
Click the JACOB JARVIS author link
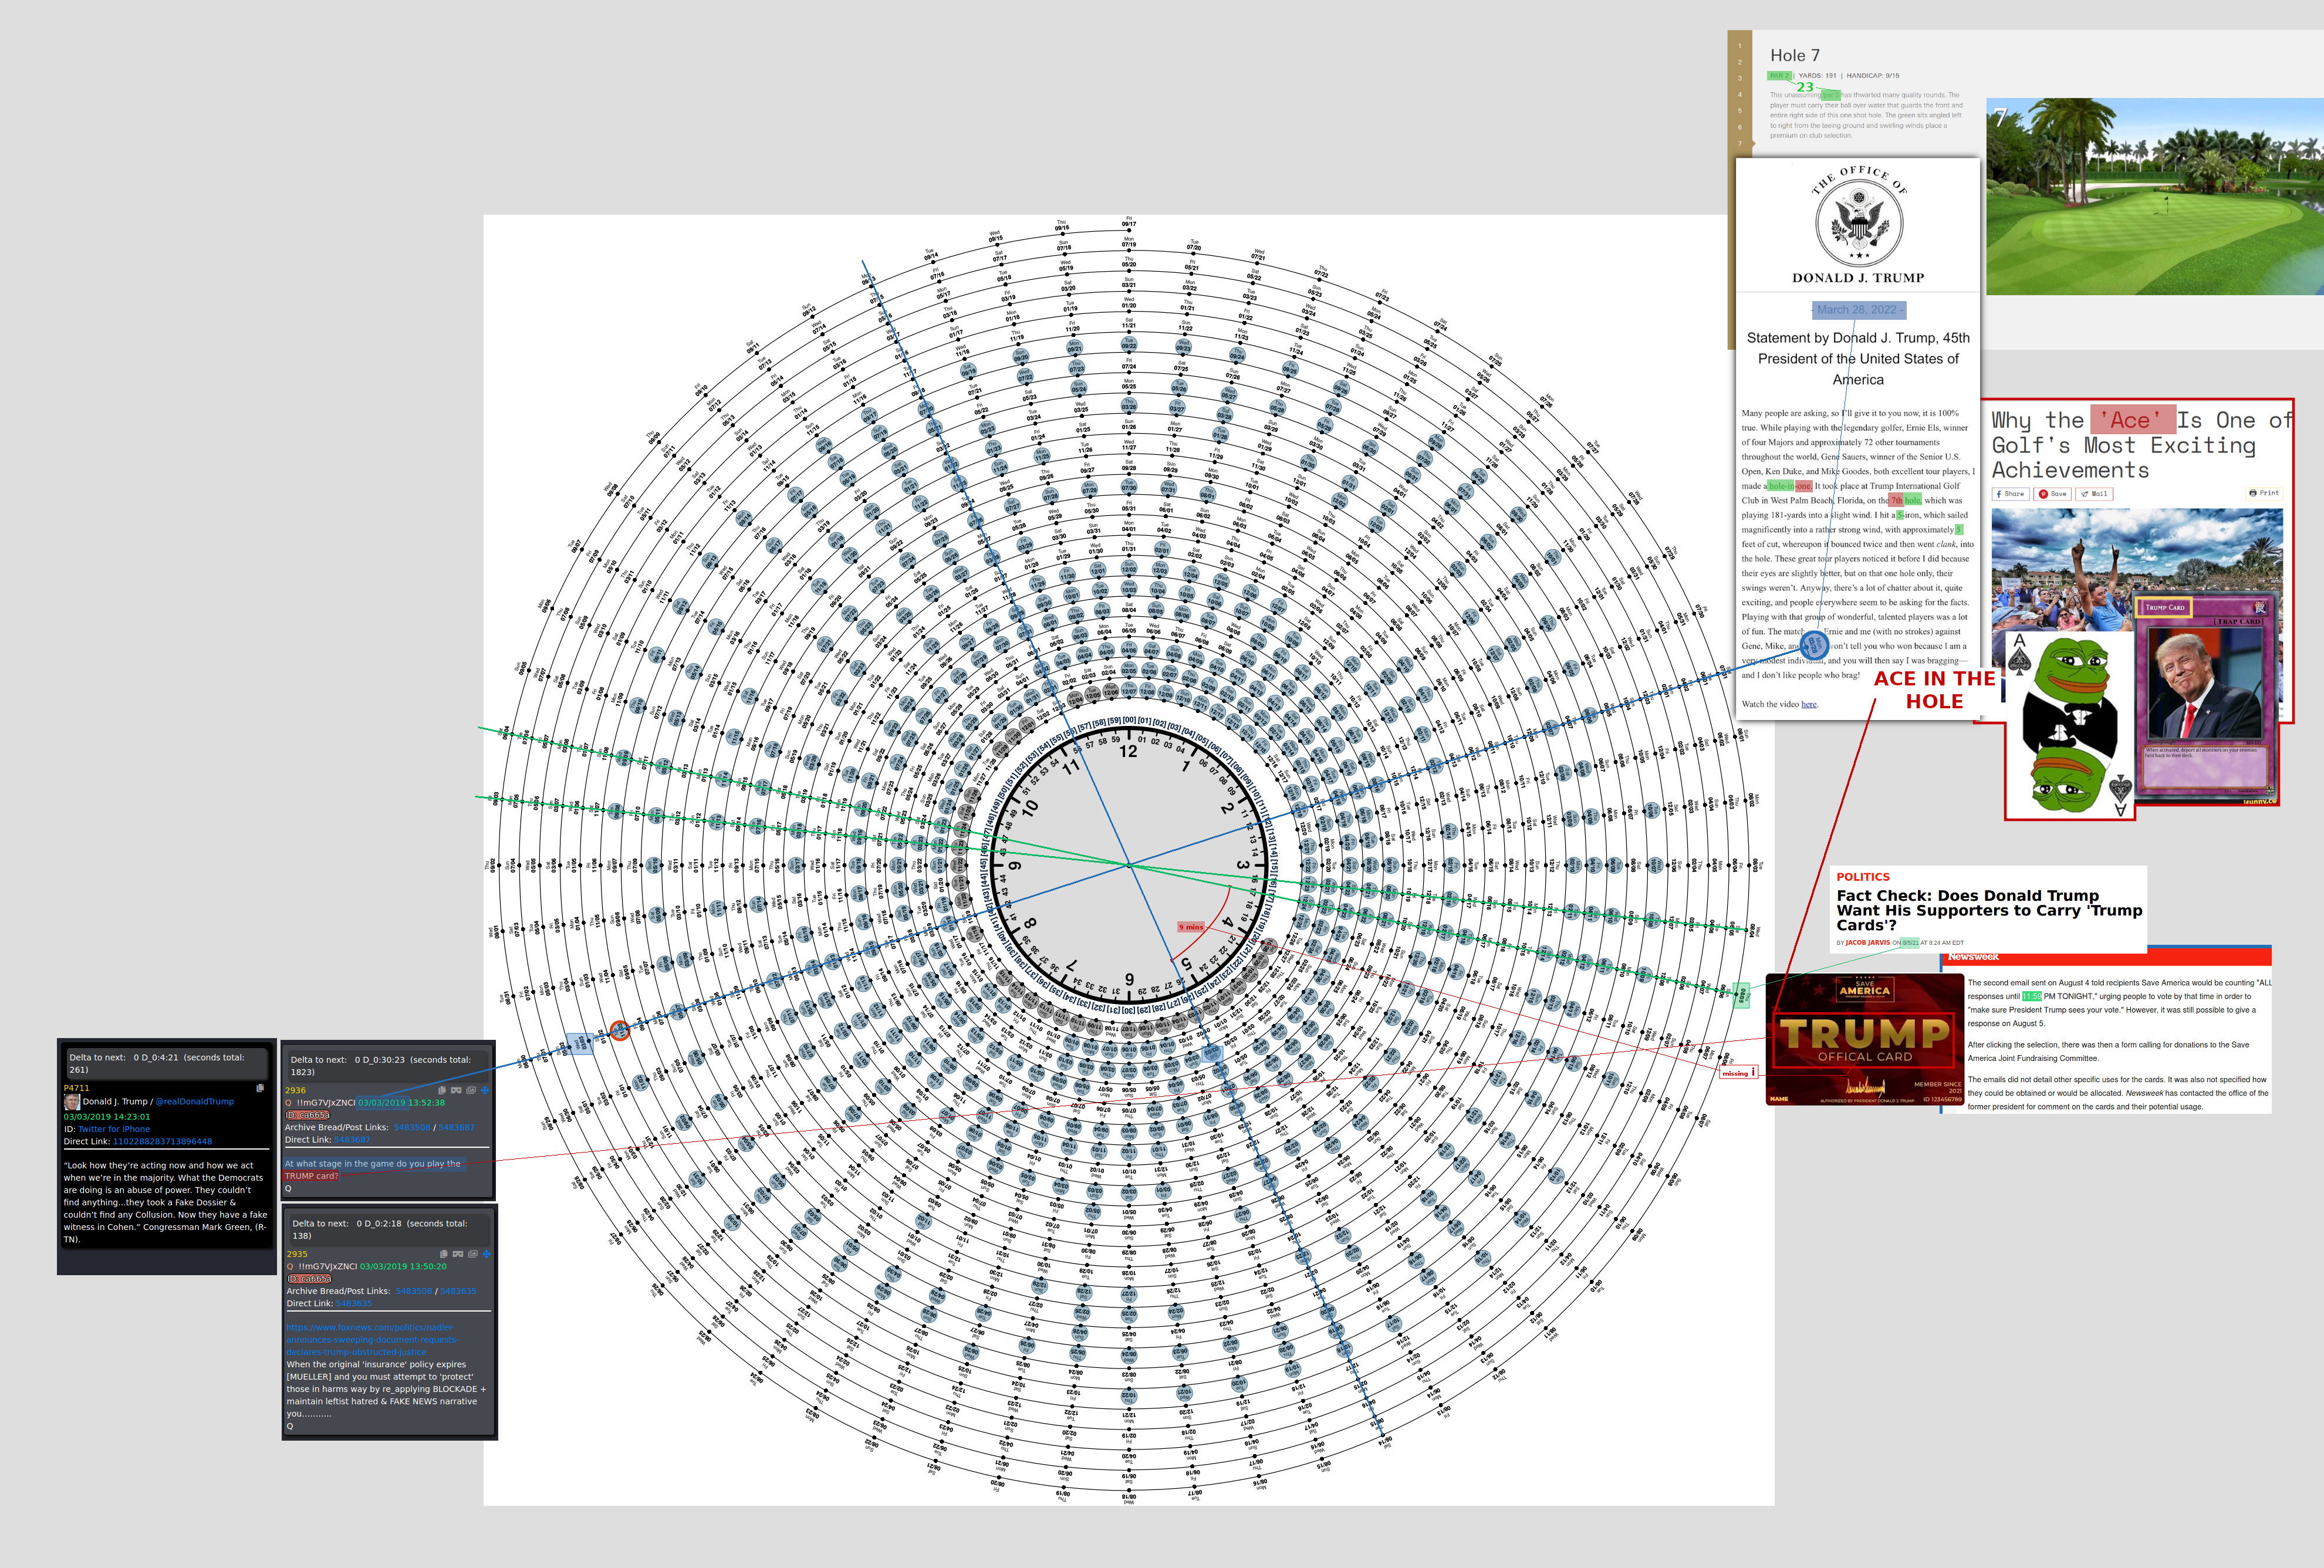point(1868,942)
